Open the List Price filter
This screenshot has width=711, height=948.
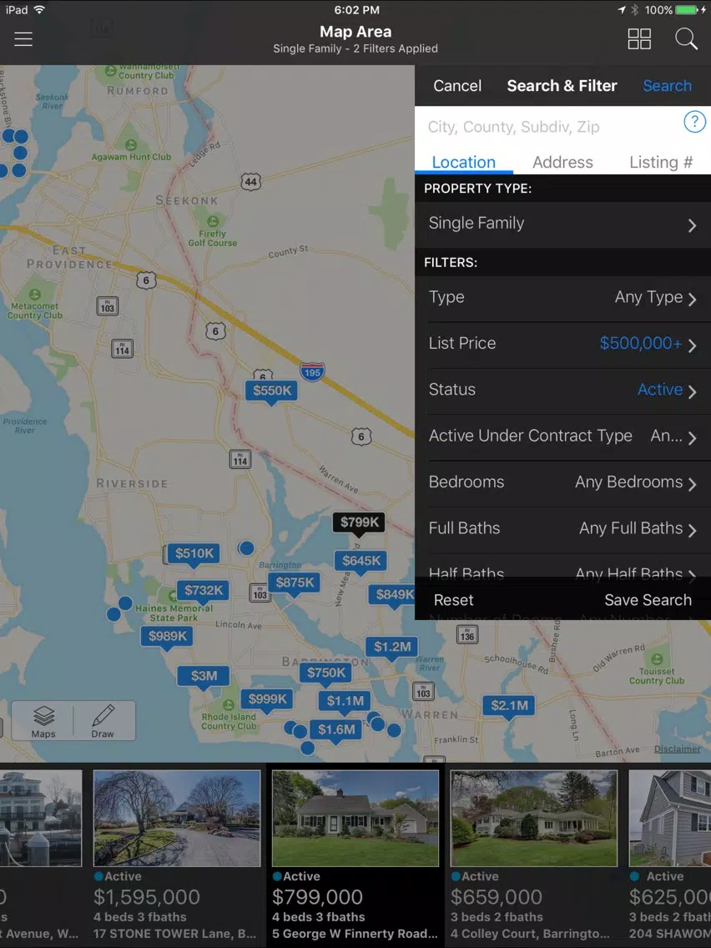pyautogui.click(x=562, y=344)
